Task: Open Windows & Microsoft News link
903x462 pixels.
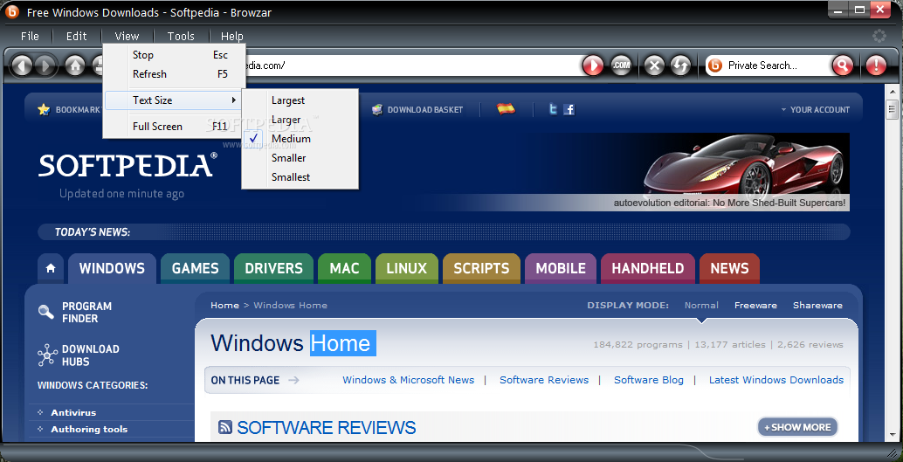Action: coord(409,380)
